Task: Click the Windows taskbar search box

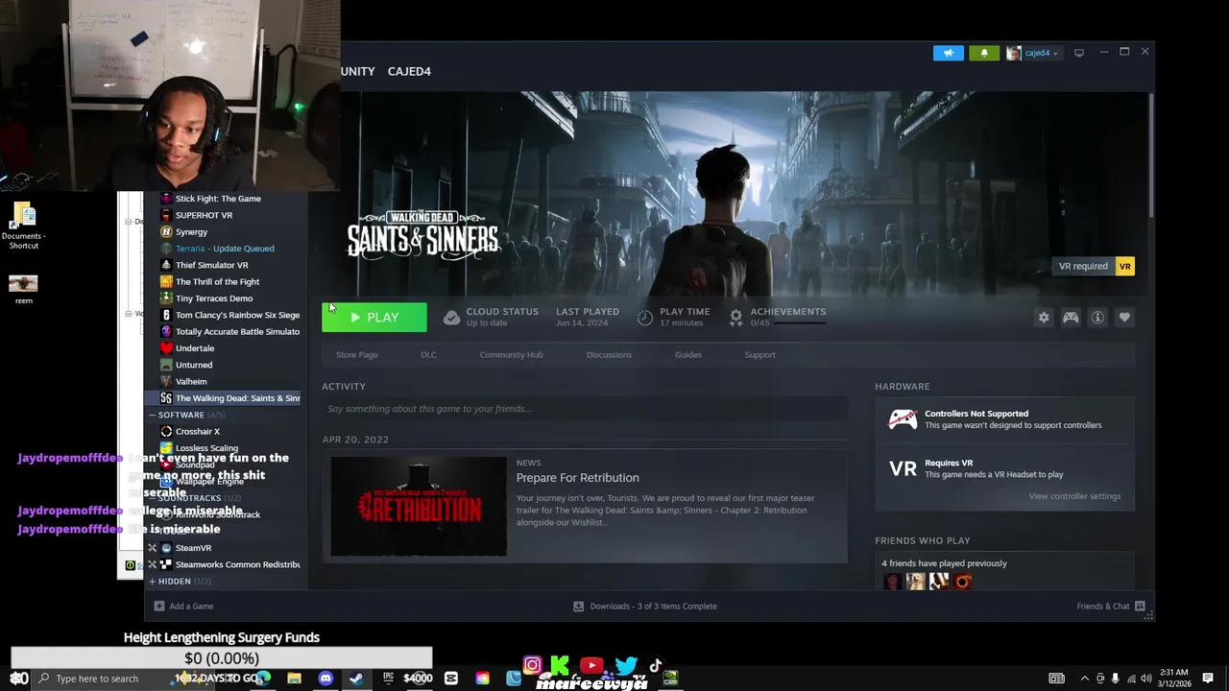Action: tap(99, 679)
